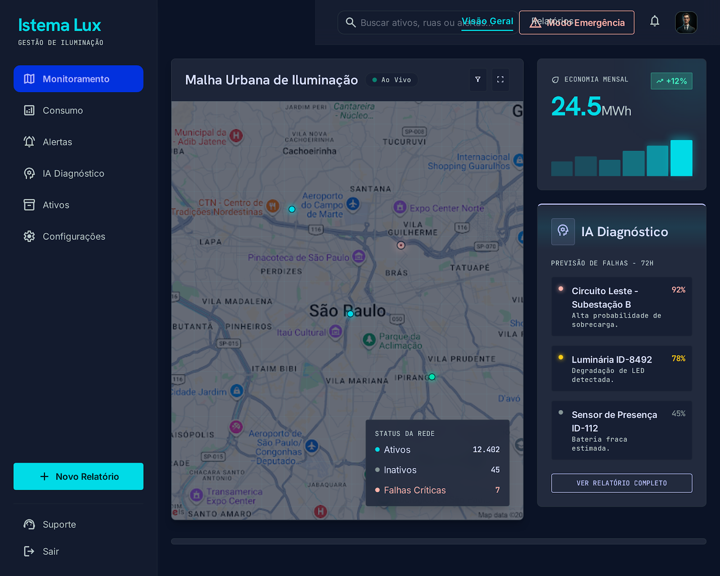
Task: Click the +12% trend badge
Action: pos(671,81)
